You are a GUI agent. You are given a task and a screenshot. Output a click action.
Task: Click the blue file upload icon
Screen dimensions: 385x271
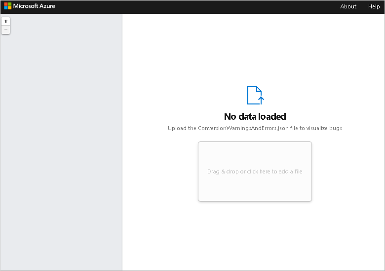(x=255, y=95)
